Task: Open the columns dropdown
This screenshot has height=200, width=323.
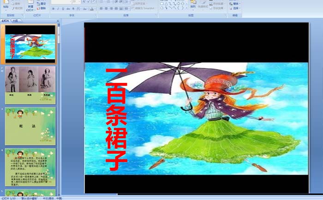Action: (x=127, y=9)
